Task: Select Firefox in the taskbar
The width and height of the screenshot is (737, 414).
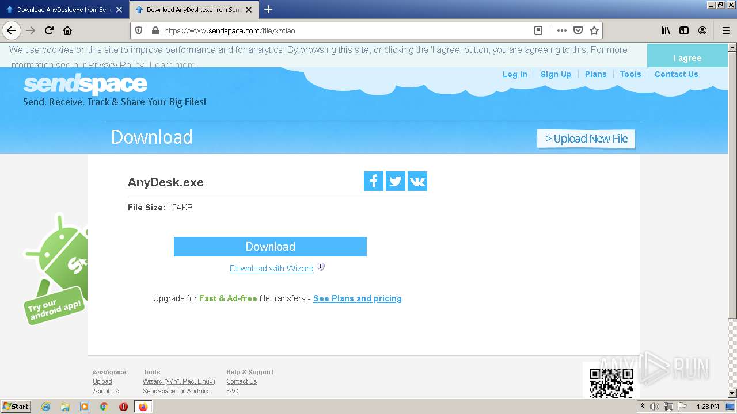Action: (x=143, y=407)
